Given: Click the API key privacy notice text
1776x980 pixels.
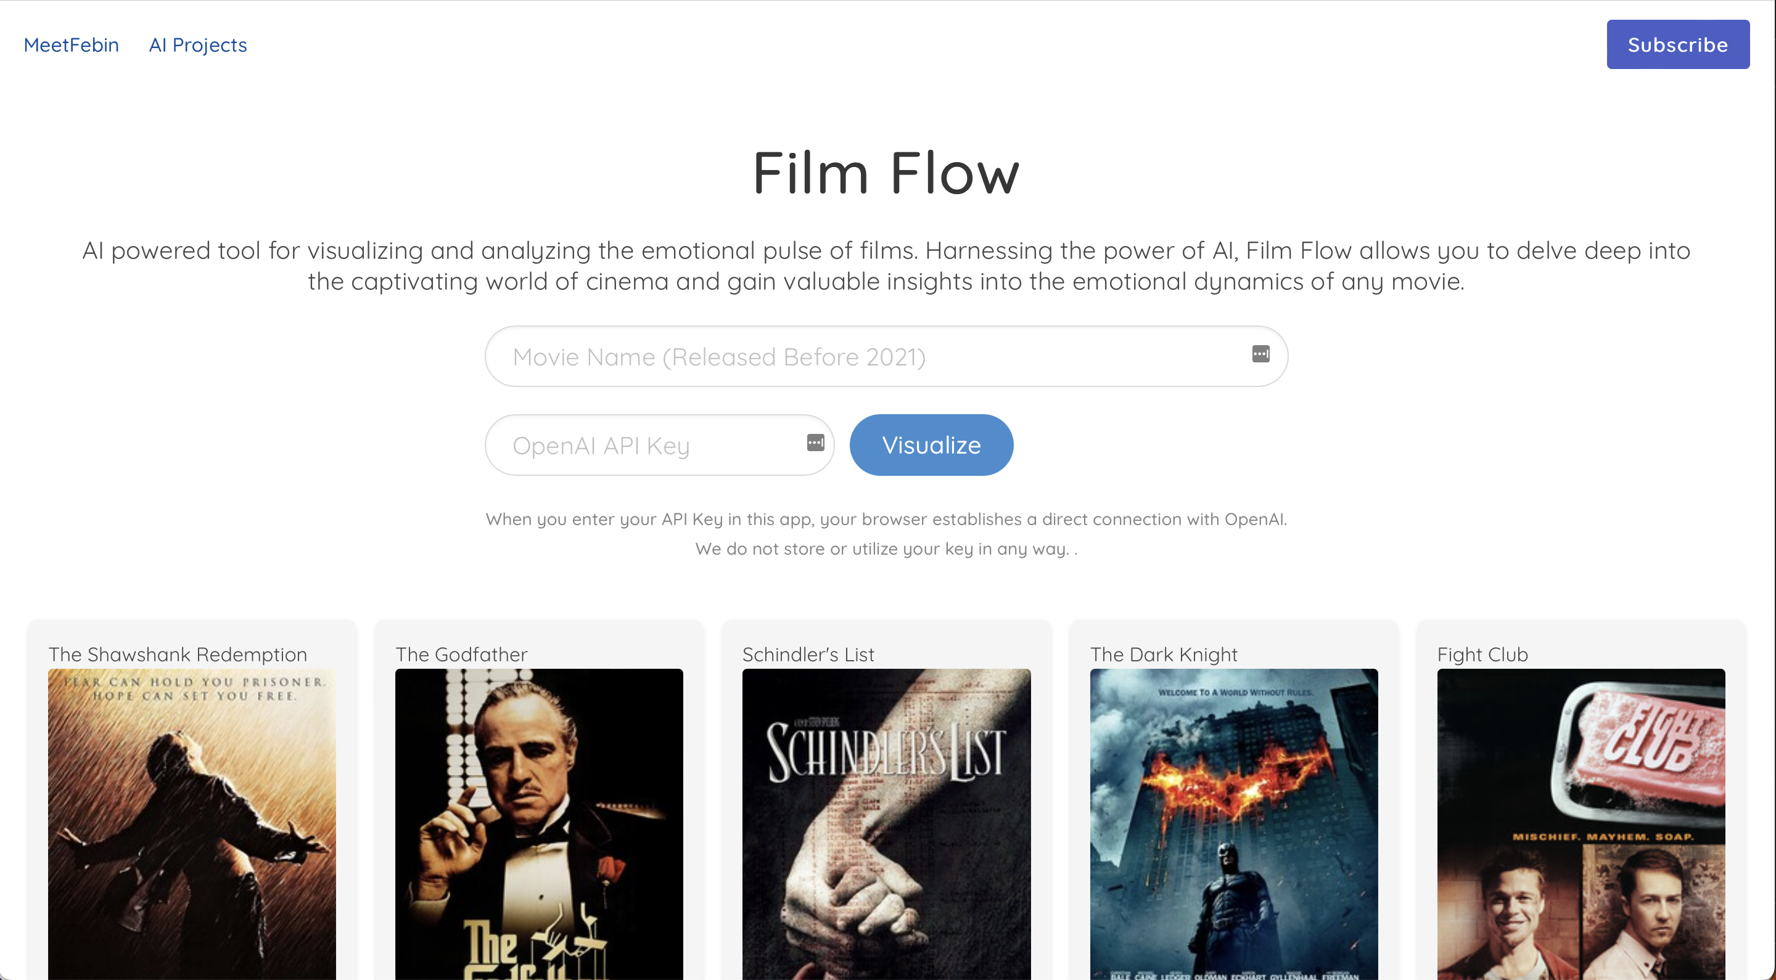Looking at the screenshot, I should (x=886, y=534).
